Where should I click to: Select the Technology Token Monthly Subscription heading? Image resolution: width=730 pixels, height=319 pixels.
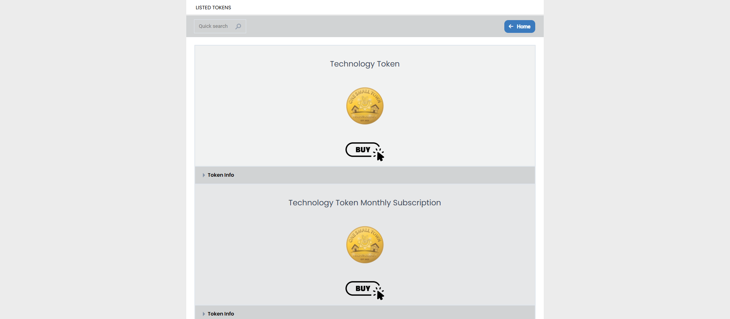[x=364, y=203]
